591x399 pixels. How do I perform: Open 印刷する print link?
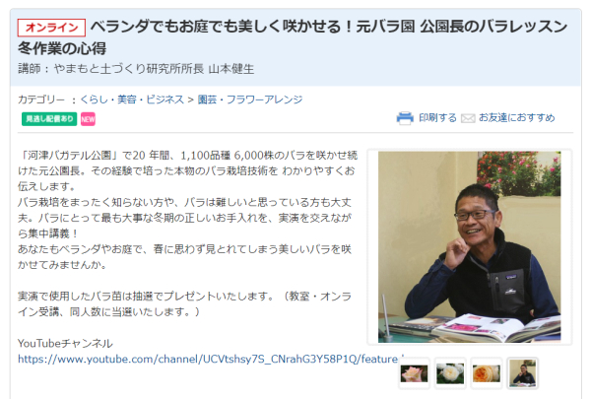coord(437,118)
